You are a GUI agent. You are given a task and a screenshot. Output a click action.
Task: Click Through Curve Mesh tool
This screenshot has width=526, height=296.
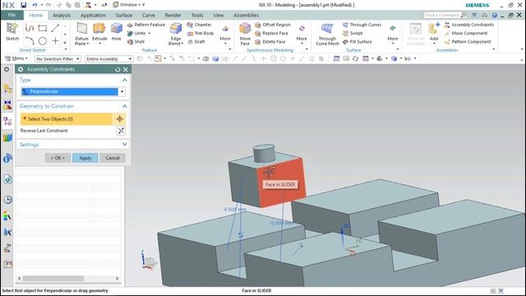pyautogui.click(x=327, y=34)
